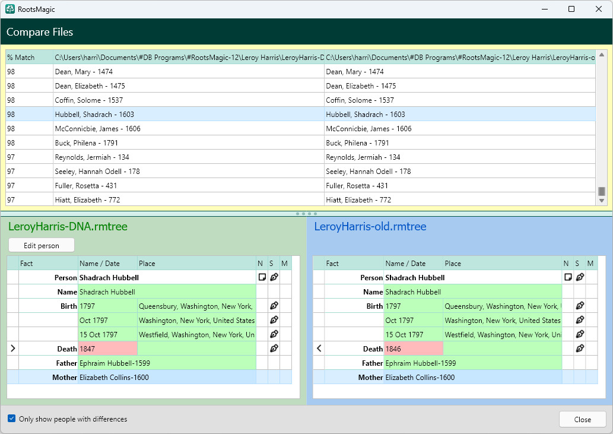Copy Death 1846 fact to the left file

coord(319,349)
